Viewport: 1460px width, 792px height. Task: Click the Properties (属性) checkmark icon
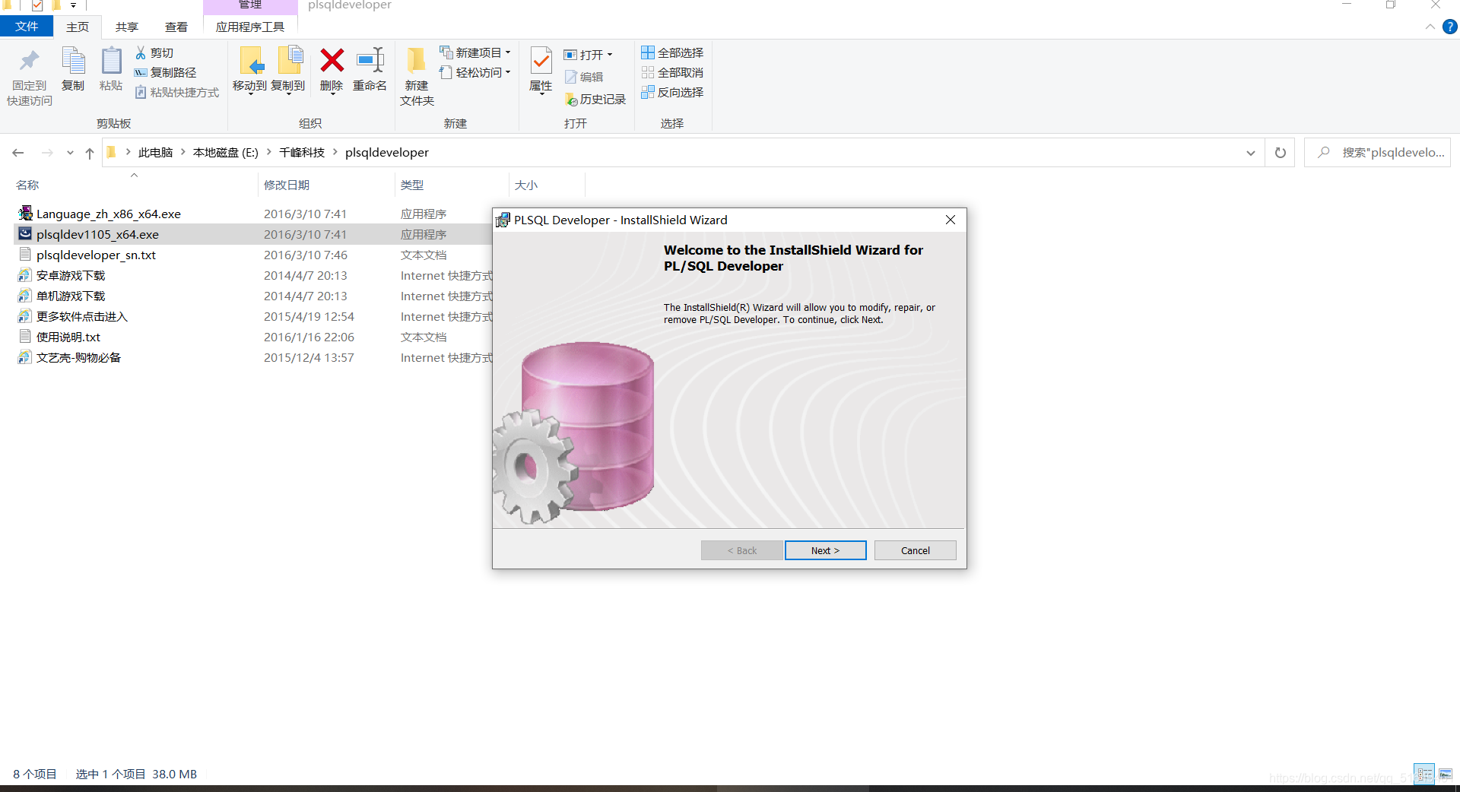[x=541, y=61]
